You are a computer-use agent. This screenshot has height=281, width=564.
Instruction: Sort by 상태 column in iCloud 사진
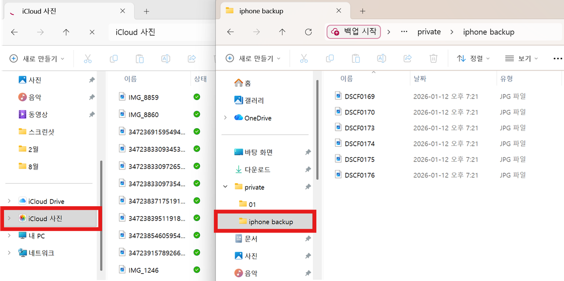[x=200, y=79]
